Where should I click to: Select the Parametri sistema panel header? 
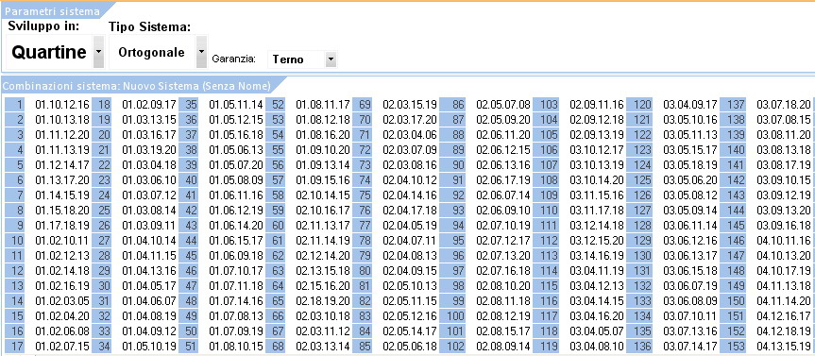(x=52, y=11)
